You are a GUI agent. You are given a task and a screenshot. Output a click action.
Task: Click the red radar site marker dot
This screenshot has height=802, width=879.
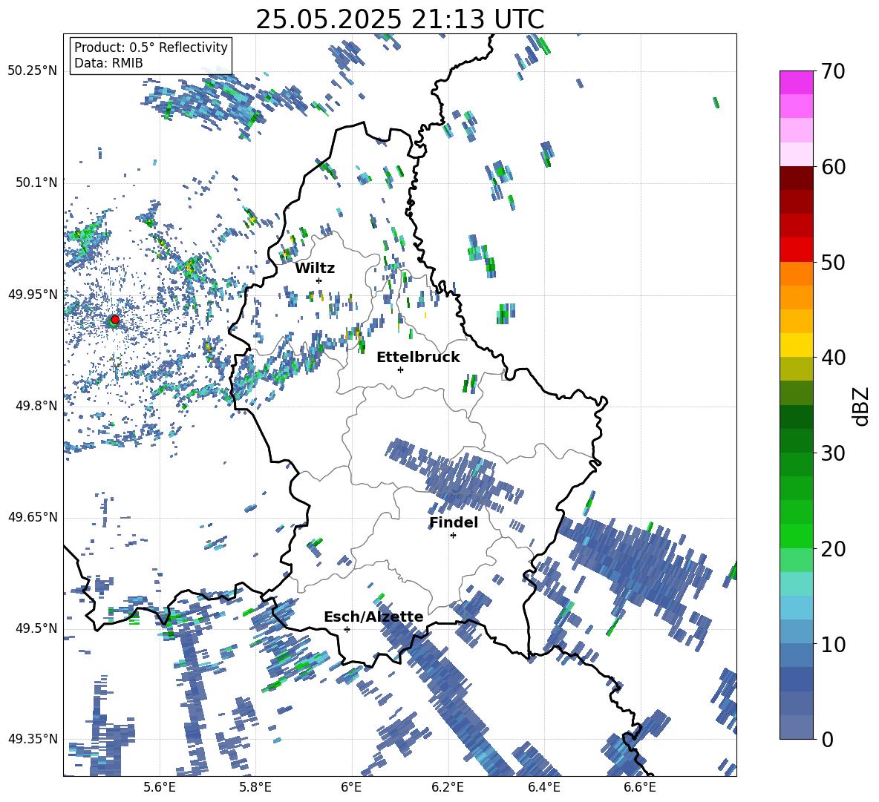[115, 319]
